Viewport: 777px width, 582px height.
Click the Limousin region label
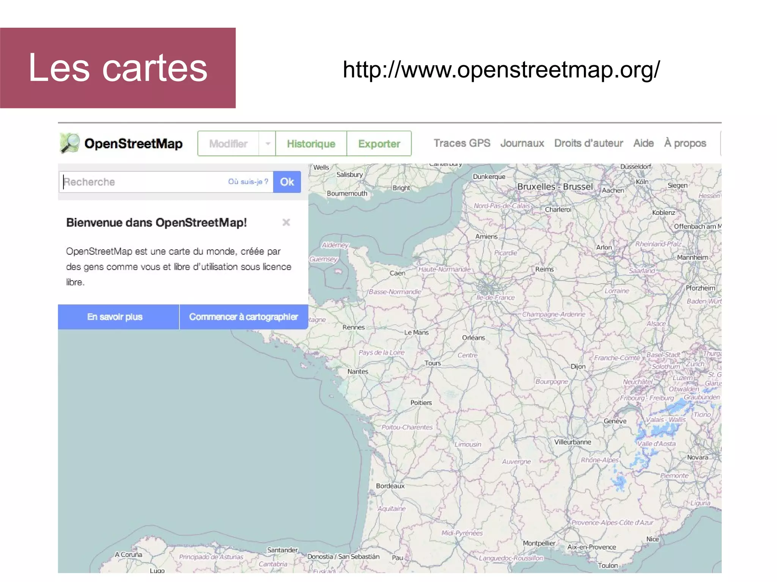click(468, 444)
